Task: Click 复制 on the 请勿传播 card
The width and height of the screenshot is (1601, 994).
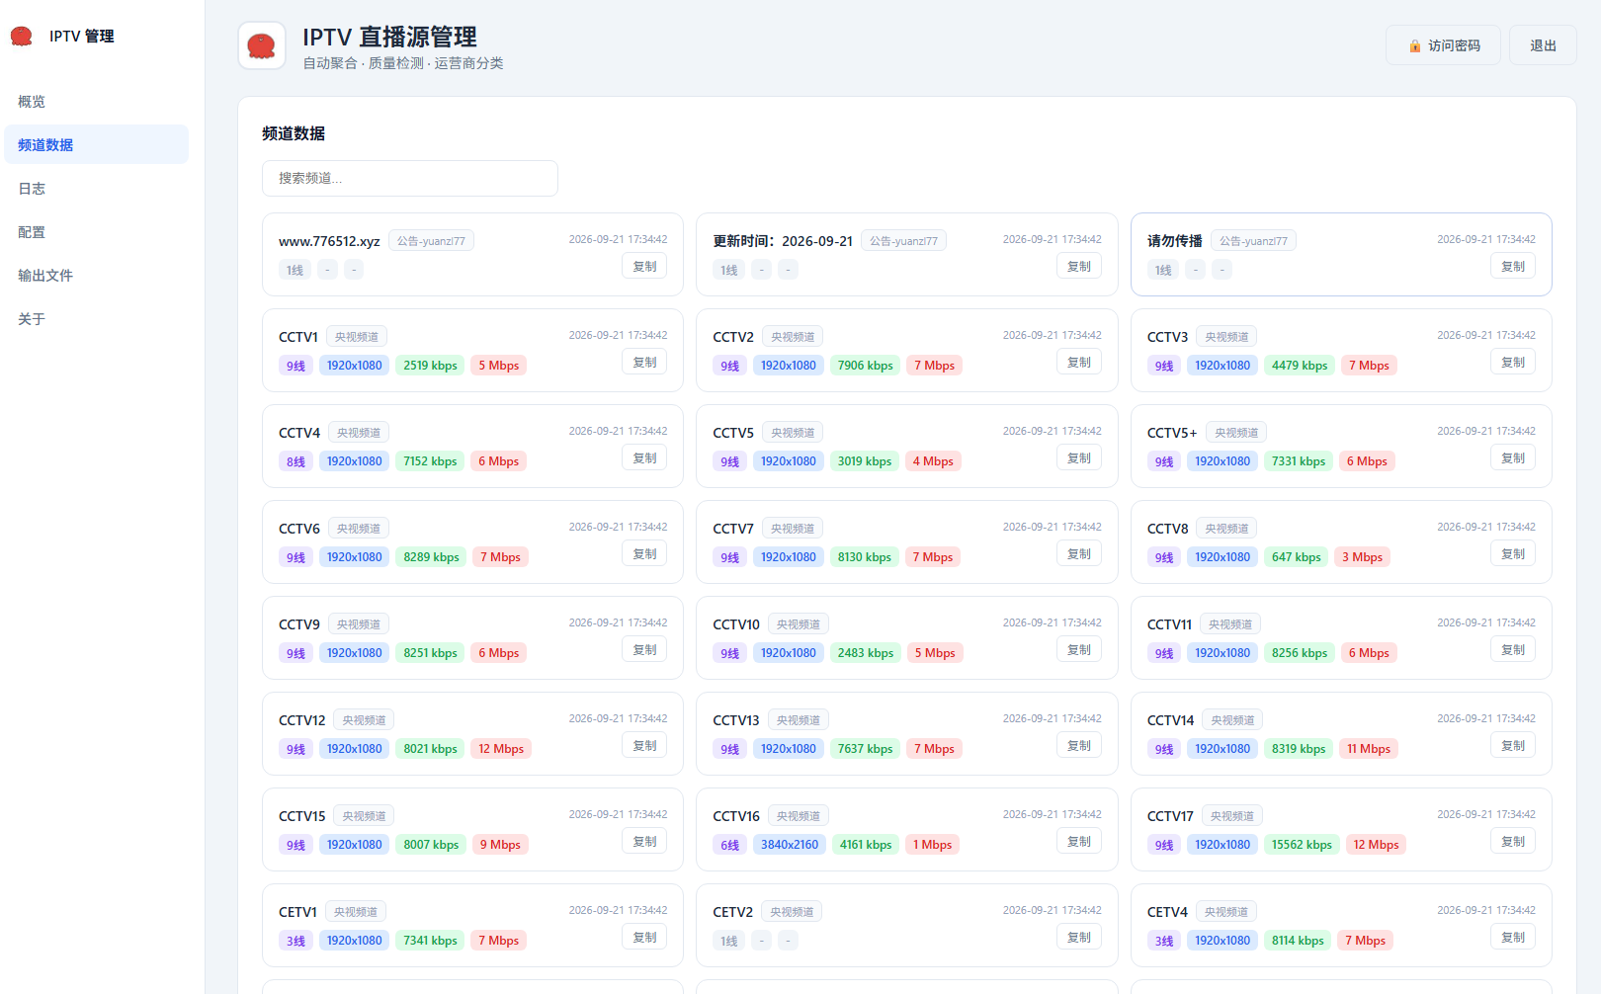Action: [x=1513, y=266]
